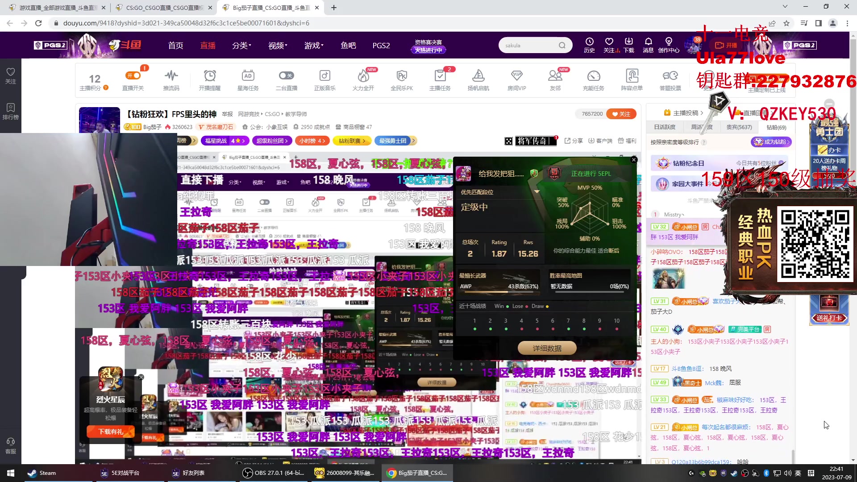
Task: Click 下载有礼 download gift button
Action: pos(111,432)
